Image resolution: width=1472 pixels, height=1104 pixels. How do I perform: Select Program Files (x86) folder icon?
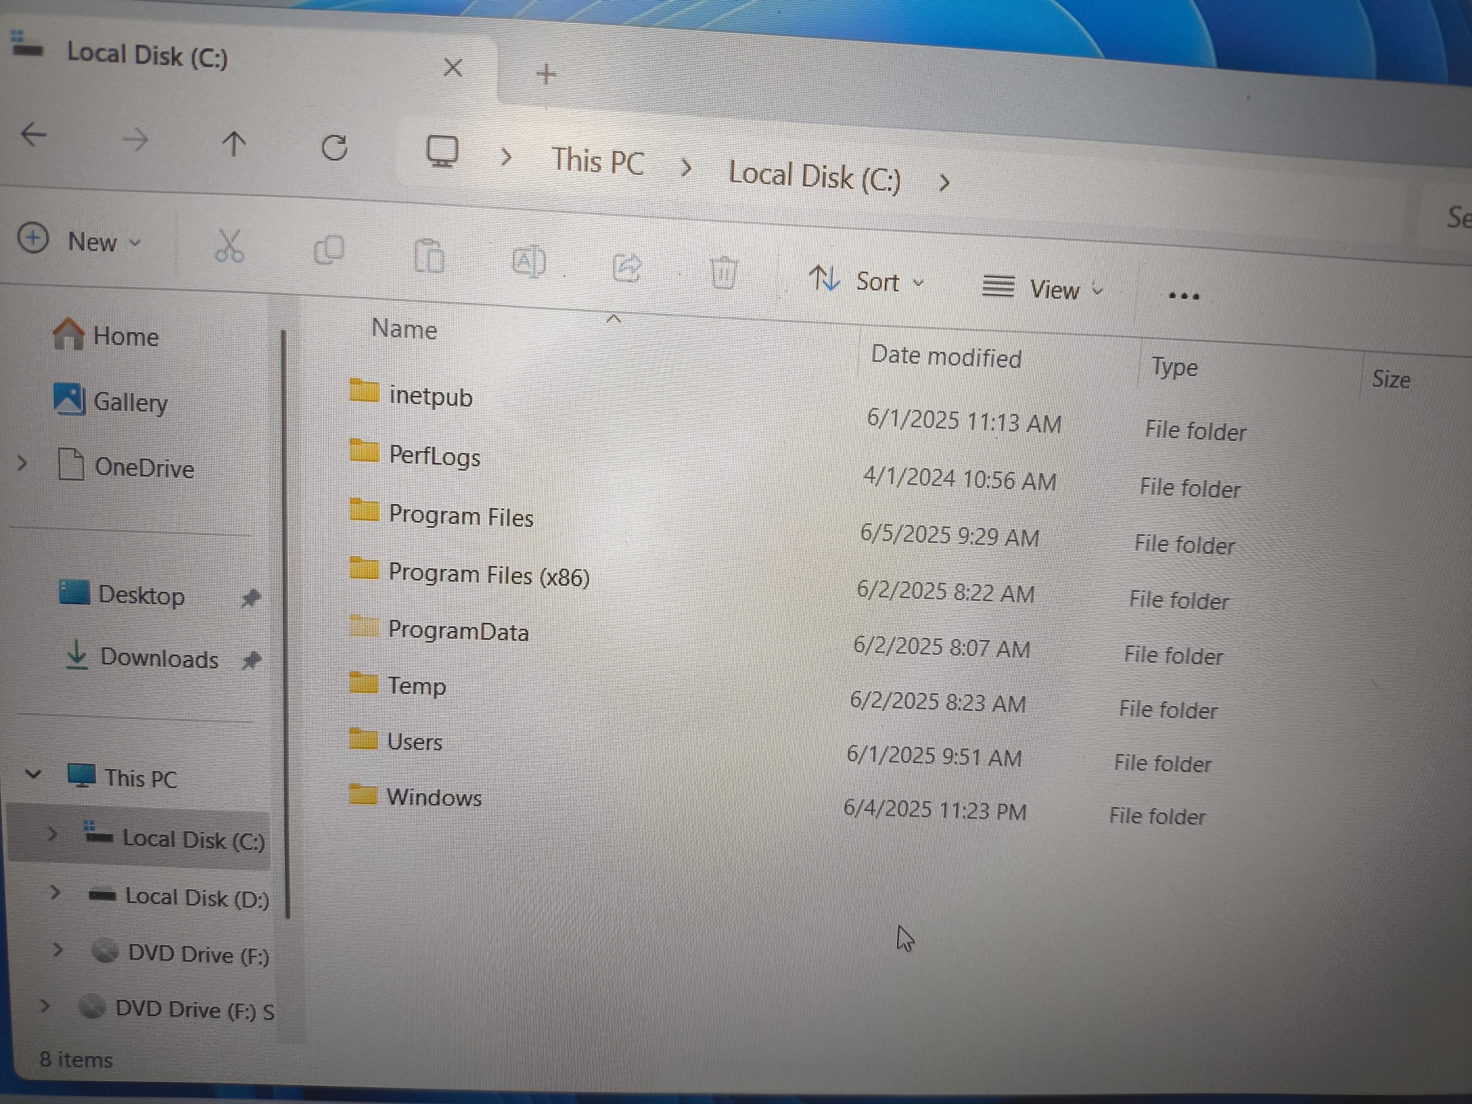pyautogui.click(x=364, y=568)
